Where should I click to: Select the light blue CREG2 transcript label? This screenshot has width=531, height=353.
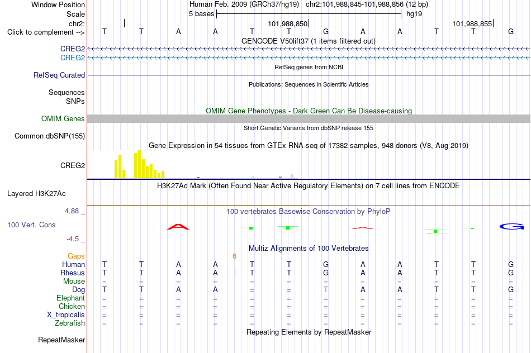click(x=73, y=58)
